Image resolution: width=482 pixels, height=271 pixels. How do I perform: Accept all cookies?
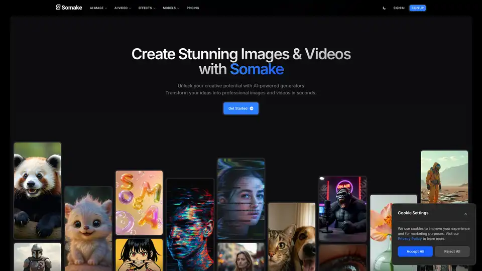pos(415,251)
